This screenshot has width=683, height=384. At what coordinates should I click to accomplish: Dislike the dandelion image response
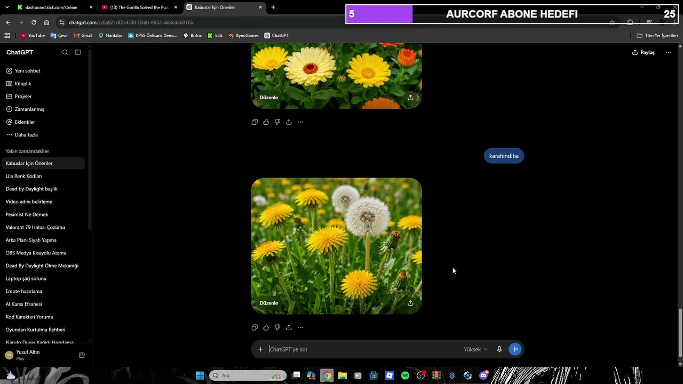click(x=277, y=327)
